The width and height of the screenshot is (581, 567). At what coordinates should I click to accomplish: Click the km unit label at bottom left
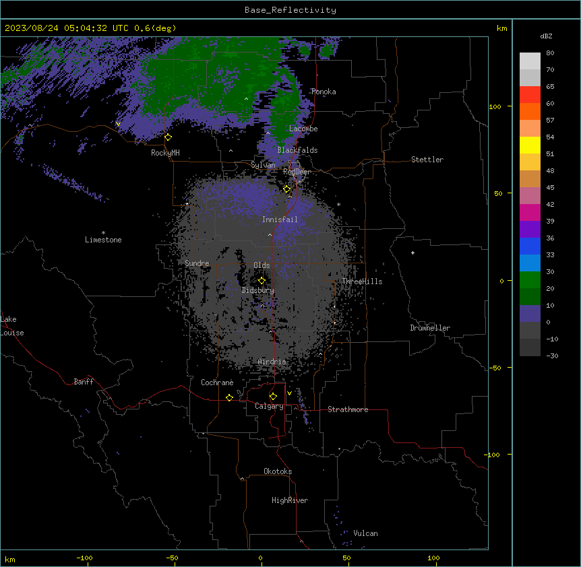(x=10, y=560)
